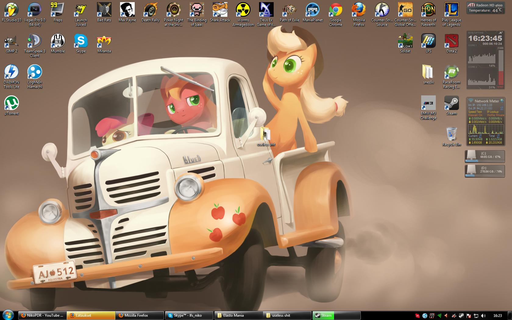This screenshot has width=512, height=320.
Task: Open the FL Studio 10 desktop shortcut
Action: pyautogui.click(x=12, y=12)
